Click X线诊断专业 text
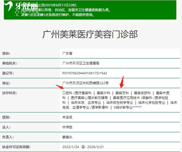 (123, 107)
